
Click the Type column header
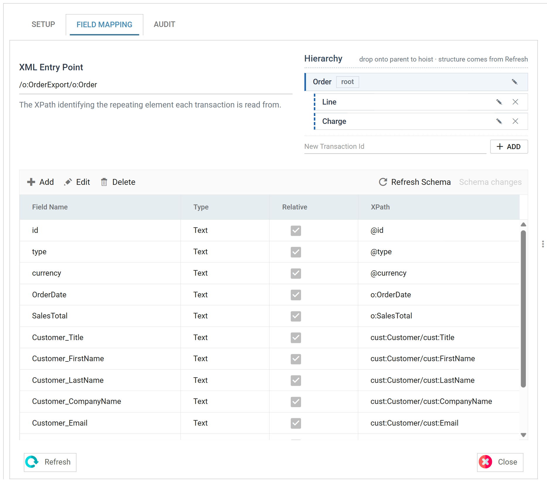[225, 207]
